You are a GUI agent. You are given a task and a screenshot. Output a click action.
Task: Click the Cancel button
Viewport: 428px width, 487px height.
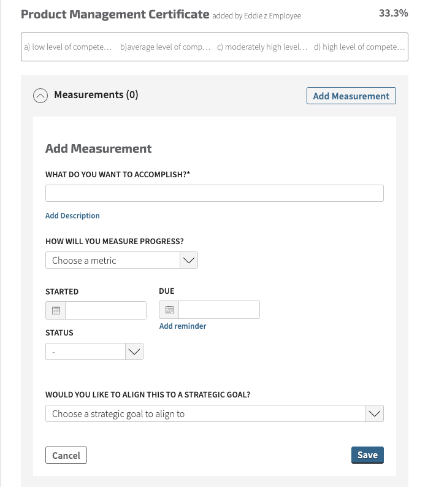(66, 455)
